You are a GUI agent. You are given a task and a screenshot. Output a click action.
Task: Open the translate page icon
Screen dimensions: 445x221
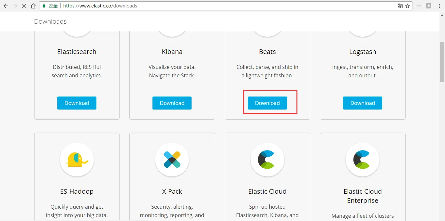coord(400,6)
